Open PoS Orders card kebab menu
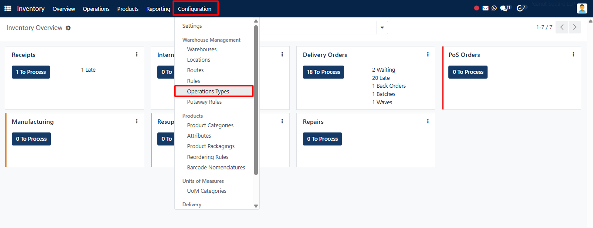 pyautogui.click(x=573, y=54)
